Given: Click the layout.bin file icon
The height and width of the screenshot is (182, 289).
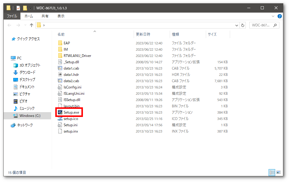Looking at the screenshot, I should coord(60,106).
